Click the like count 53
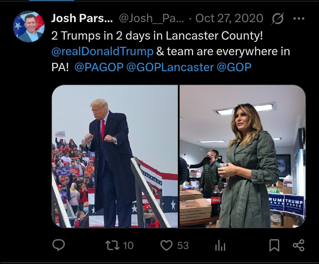319x264 pixels. click(x=183, y=245)
